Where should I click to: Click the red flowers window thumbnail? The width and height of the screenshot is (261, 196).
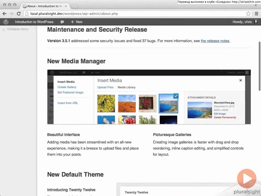coord(148,104)
